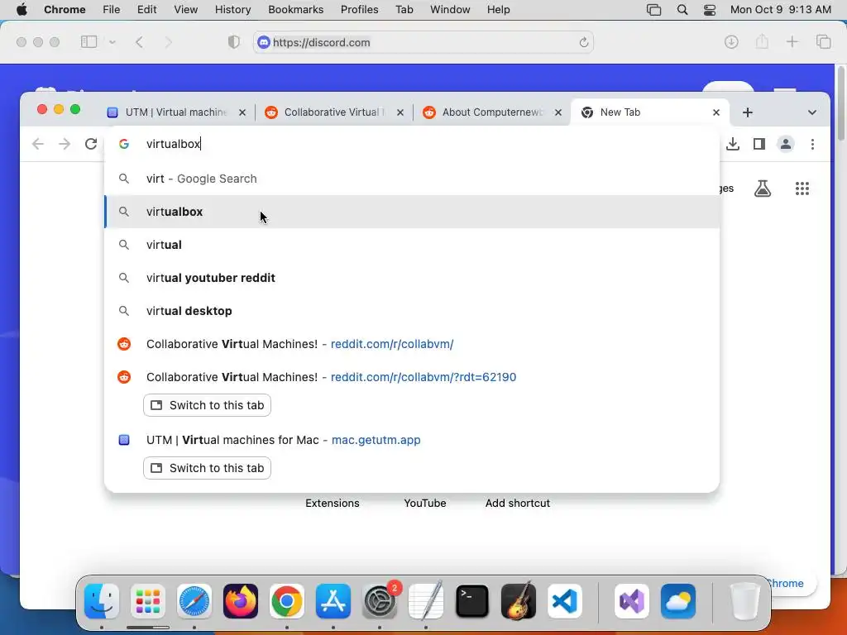
Task: Toggle Chrome's side panel icon
Action: 759,144
